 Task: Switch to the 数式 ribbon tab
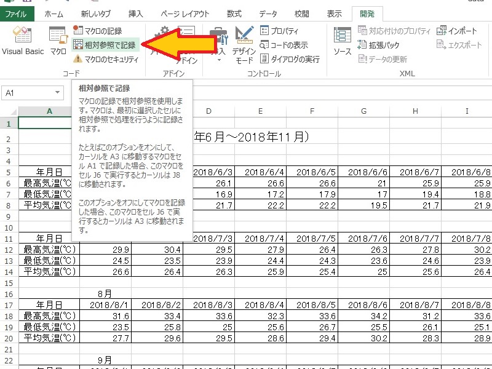point(234,14)
